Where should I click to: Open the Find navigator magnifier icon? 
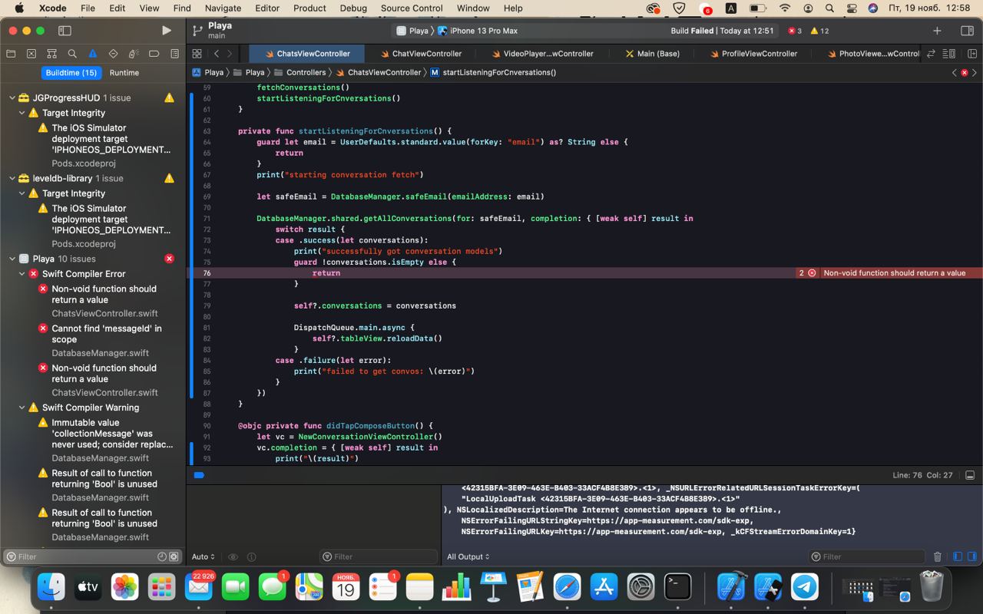point(72,54)
